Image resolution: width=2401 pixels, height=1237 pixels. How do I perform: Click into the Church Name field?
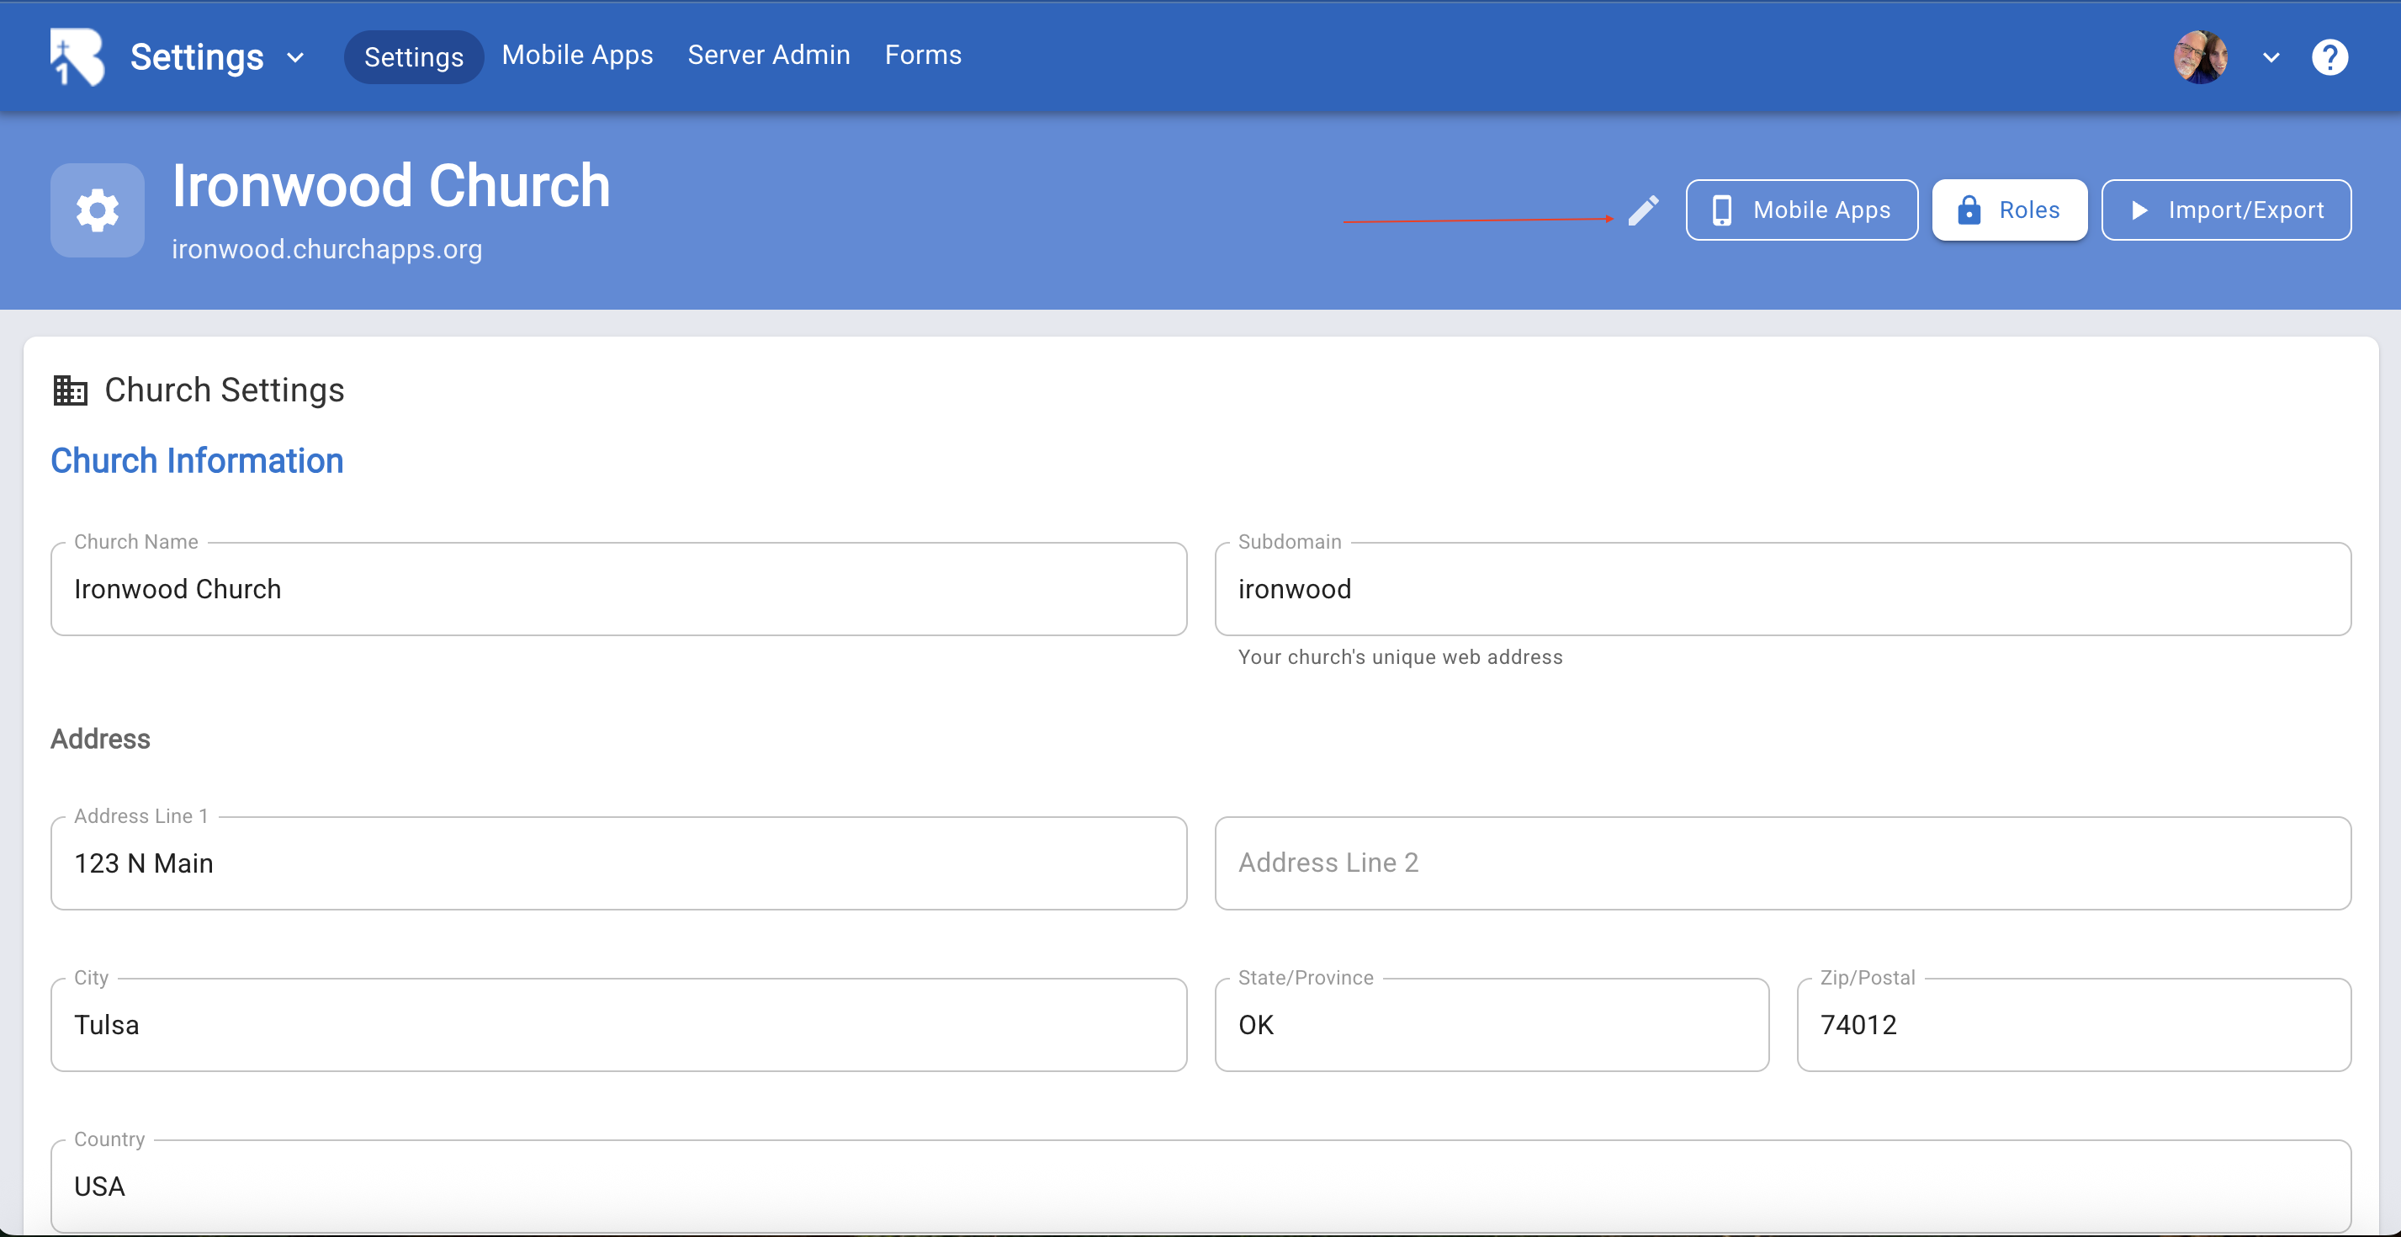click(618, 589)
